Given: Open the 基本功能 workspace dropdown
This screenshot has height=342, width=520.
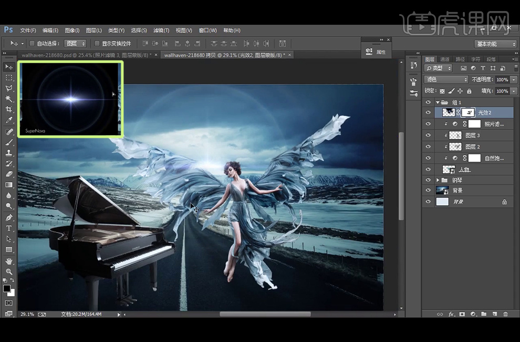Looking at the screenshot, I should [x=495, y=44].
